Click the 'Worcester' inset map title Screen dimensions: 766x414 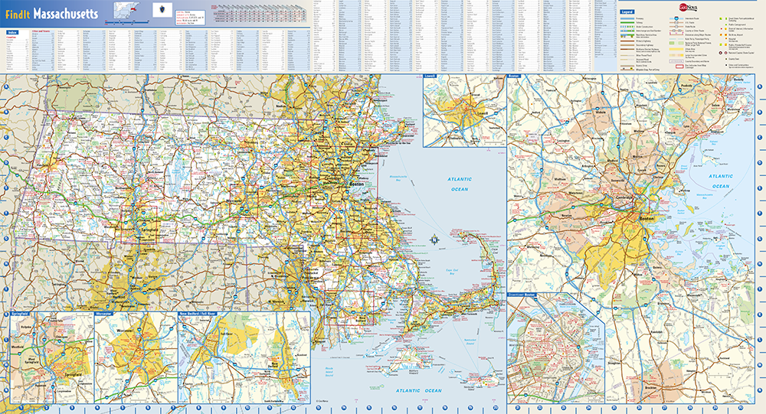(x=103, y=314)
